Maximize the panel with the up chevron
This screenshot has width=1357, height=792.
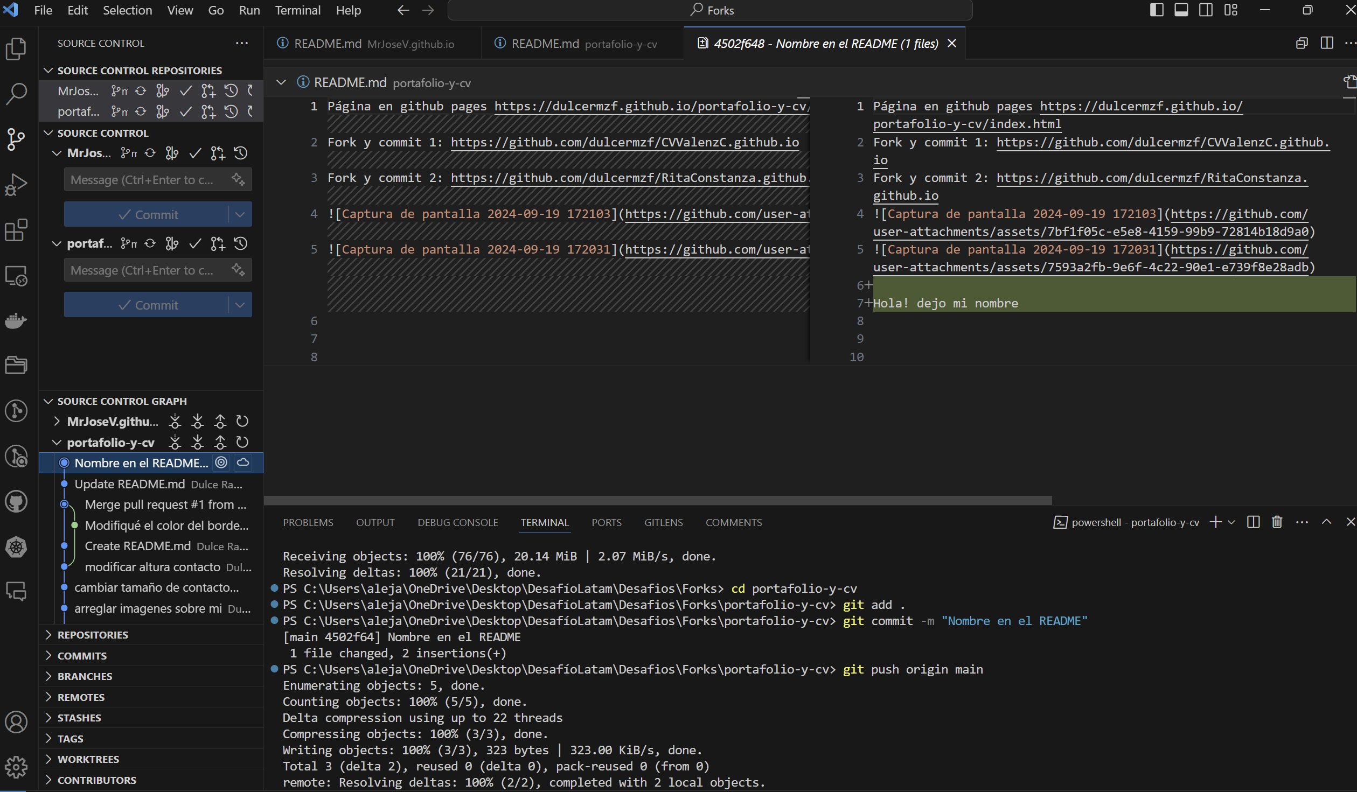click(x=1327, y=522)
